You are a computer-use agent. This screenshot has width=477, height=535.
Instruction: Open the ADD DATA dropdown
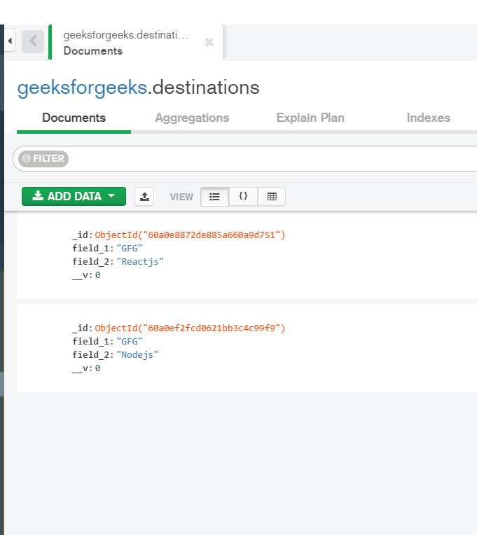[74, 196]
